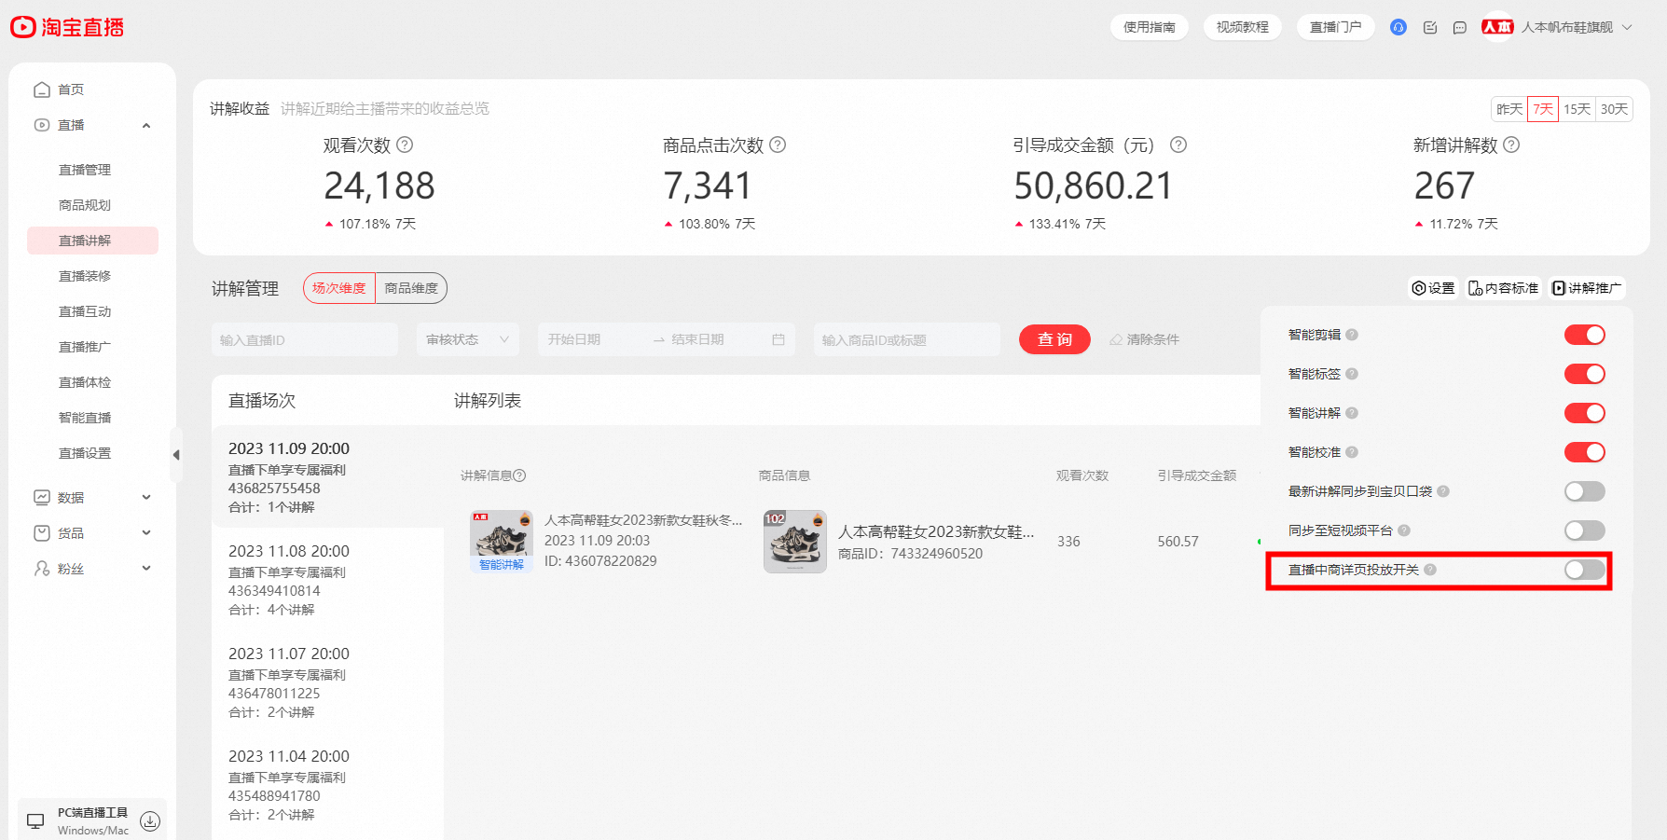Show help for 观看次数 metric
The width and height of the screenshot is (1667, 840).
(405, 145)
